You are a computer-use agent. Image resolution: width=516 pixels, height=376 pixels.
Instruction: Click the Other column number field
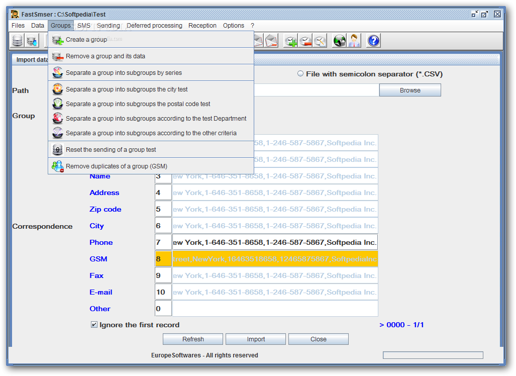tap(163, 309)
